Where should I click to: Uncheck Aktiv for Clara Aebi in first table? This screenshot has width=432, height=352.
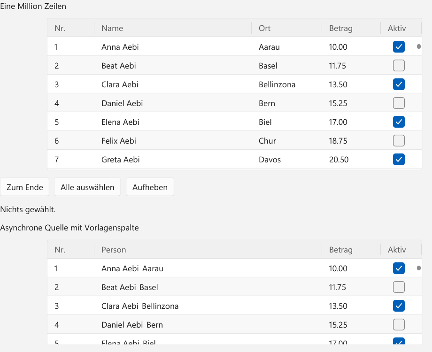[399, 84]
